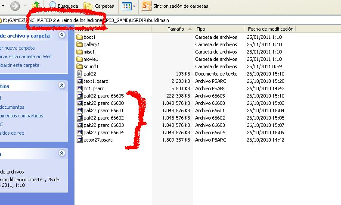Select the misc1 folder icon
Viewport: 341px width, 205px height.
pyautogui.click(x=80, y=52)
